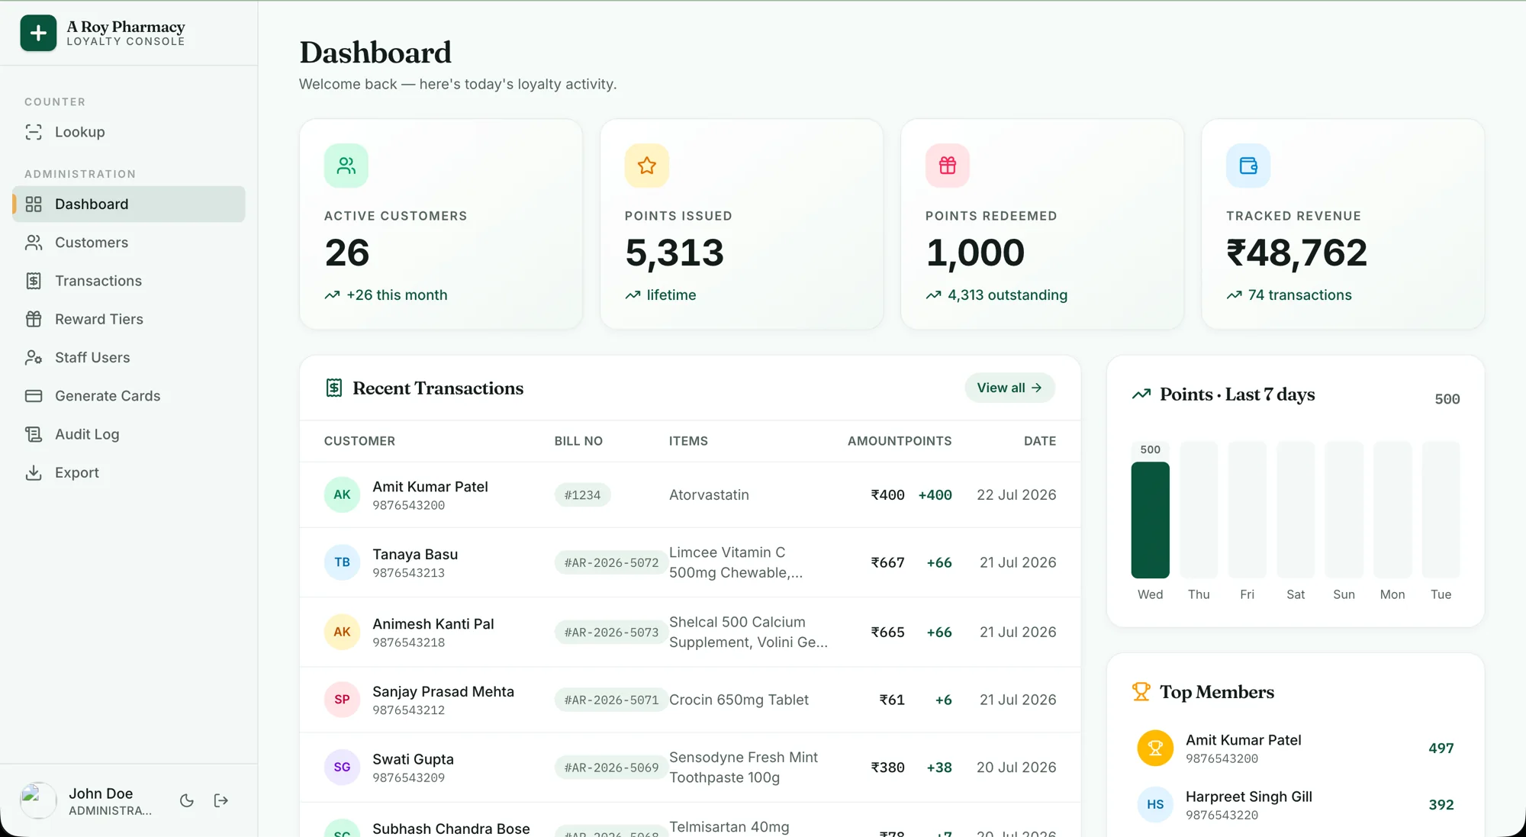Click the Generate Cards card icon

point(34,396)
